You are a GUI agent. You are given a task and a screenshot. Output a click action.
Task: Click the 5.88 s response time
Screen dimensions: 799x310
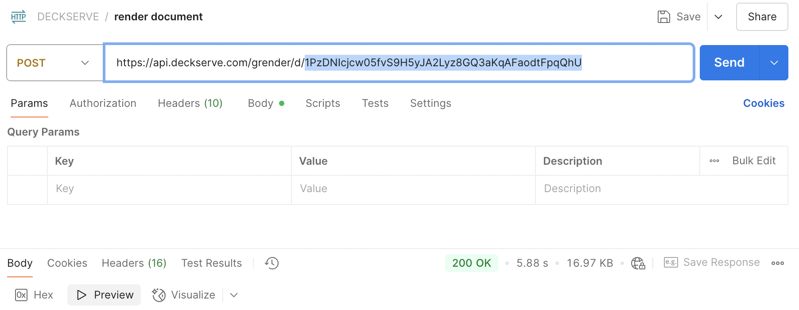(x=532, y=263)
